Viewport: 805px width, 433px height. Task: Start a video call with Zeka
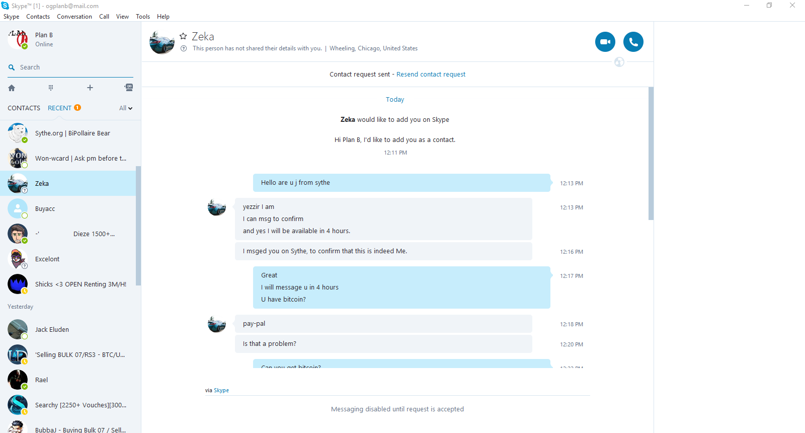point(605,42)
